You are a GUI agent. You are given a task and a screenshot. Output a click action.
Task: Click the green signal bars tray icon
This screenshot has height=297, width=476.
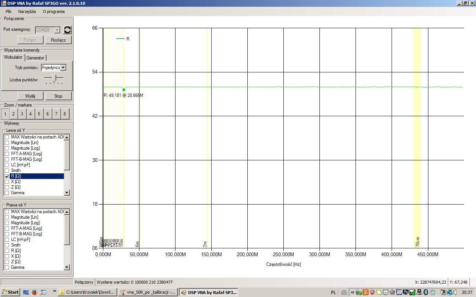click(x=412, y=292)
